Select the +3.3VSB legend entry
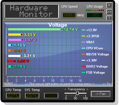This screenshot has width=119, height=105. (90, 36)
